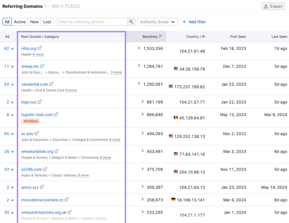Open klga.xyz external link icon
Screen dimensions: 289x223
coord(39,102)
